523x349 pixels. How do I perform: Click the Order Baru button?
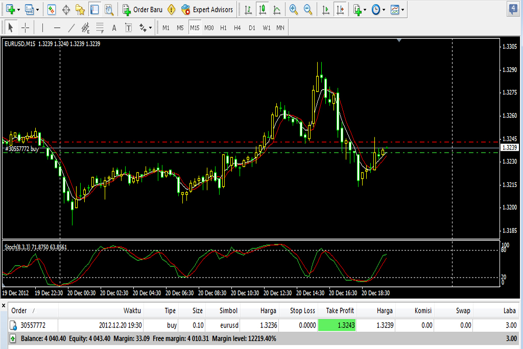point(142,10)
